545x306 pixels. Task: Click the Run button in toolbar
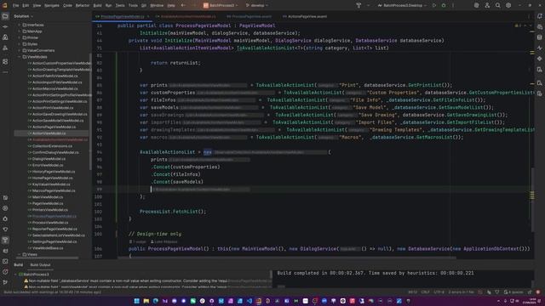(x=434, y=6)
